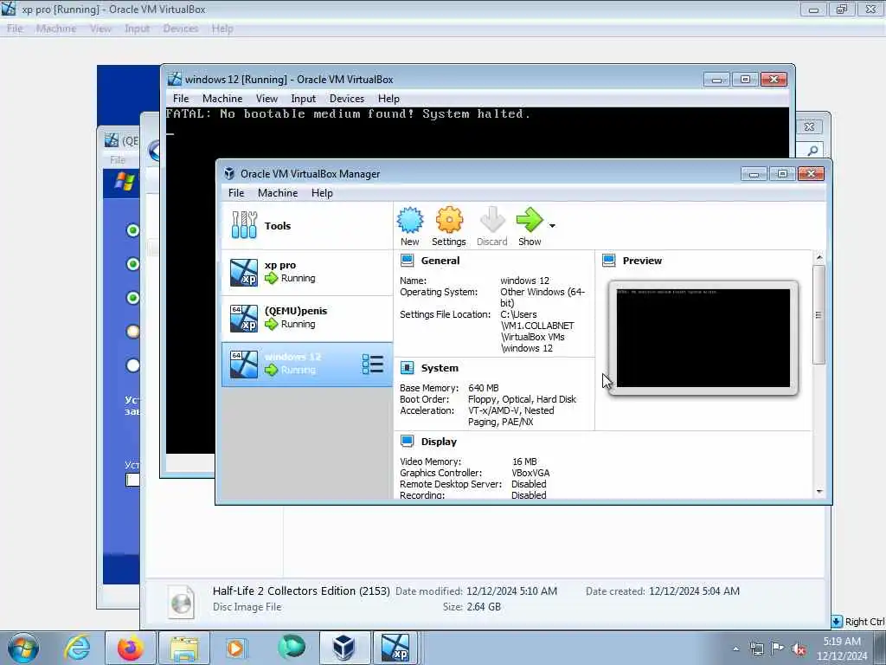Click the VirtualBox Manager title bar icon
This screenshot has height=665, width=886.
point(229,173)
